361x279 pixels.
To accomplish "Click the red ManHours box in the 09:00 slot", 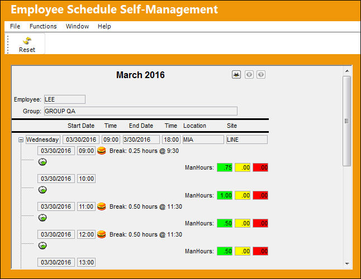I will click(260, 167).
